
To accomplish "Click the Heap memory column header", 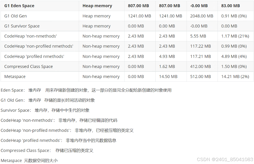I will pos(101,6).
